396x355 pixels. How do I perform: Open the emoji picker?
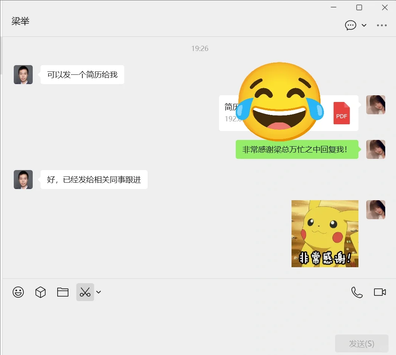(x=18, y=292)
